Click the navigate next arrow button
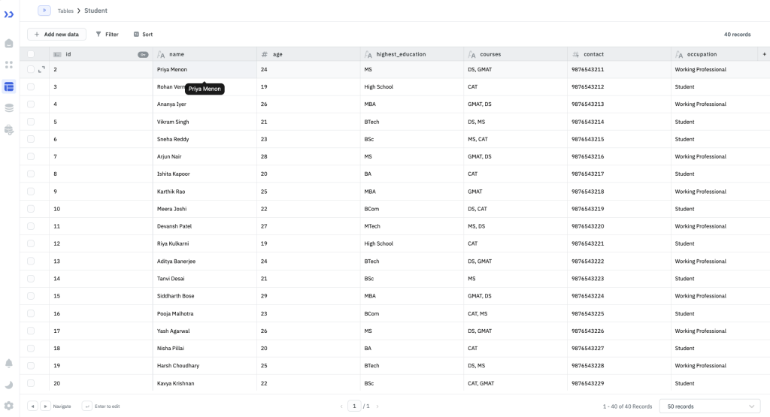Viewport: 770px width, 417px height. click(x=45, y=406)
